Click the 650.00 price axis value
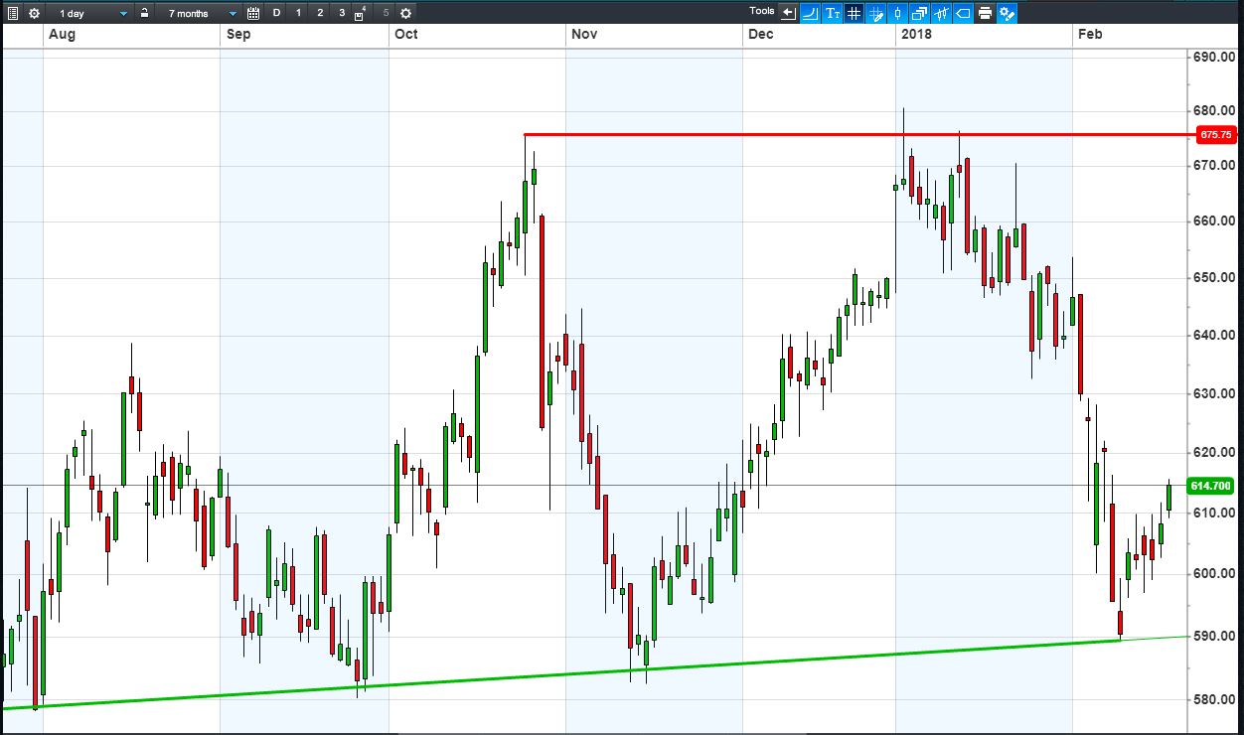The image size is (1244, 735). (x=1214, y=277)
